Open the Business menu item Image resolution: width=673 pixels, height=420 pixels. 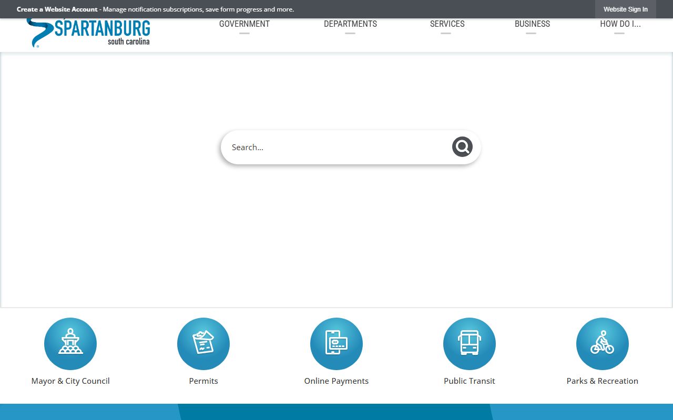click(x=532, y=24)
